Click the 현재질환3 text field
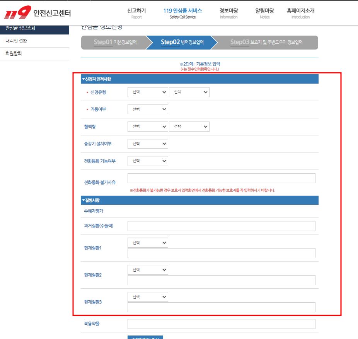Image resolution: width=358 pixels, height=339 pixels. pos(222,307)
